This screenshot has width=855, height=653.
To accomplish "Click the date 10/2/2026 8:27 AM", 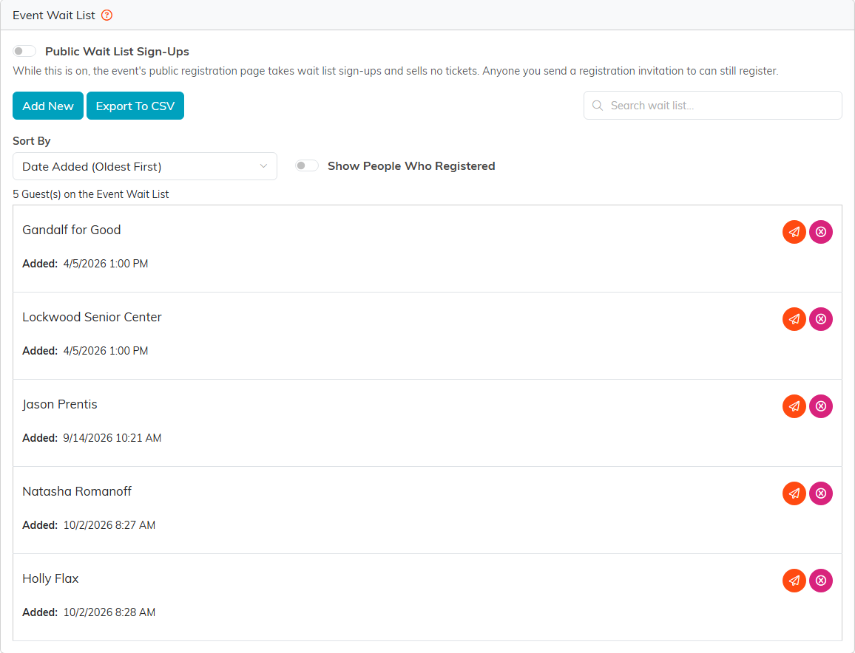I will pyautogui.click(x=109, y=525).
